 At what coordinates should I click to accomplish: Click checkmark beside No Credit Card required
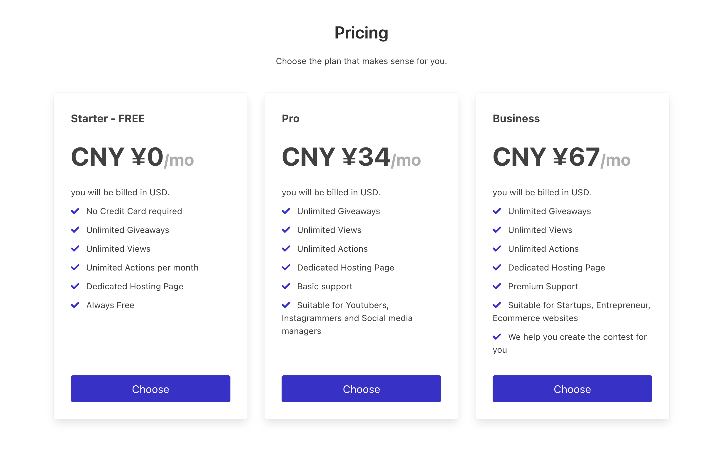click(75, 211)
